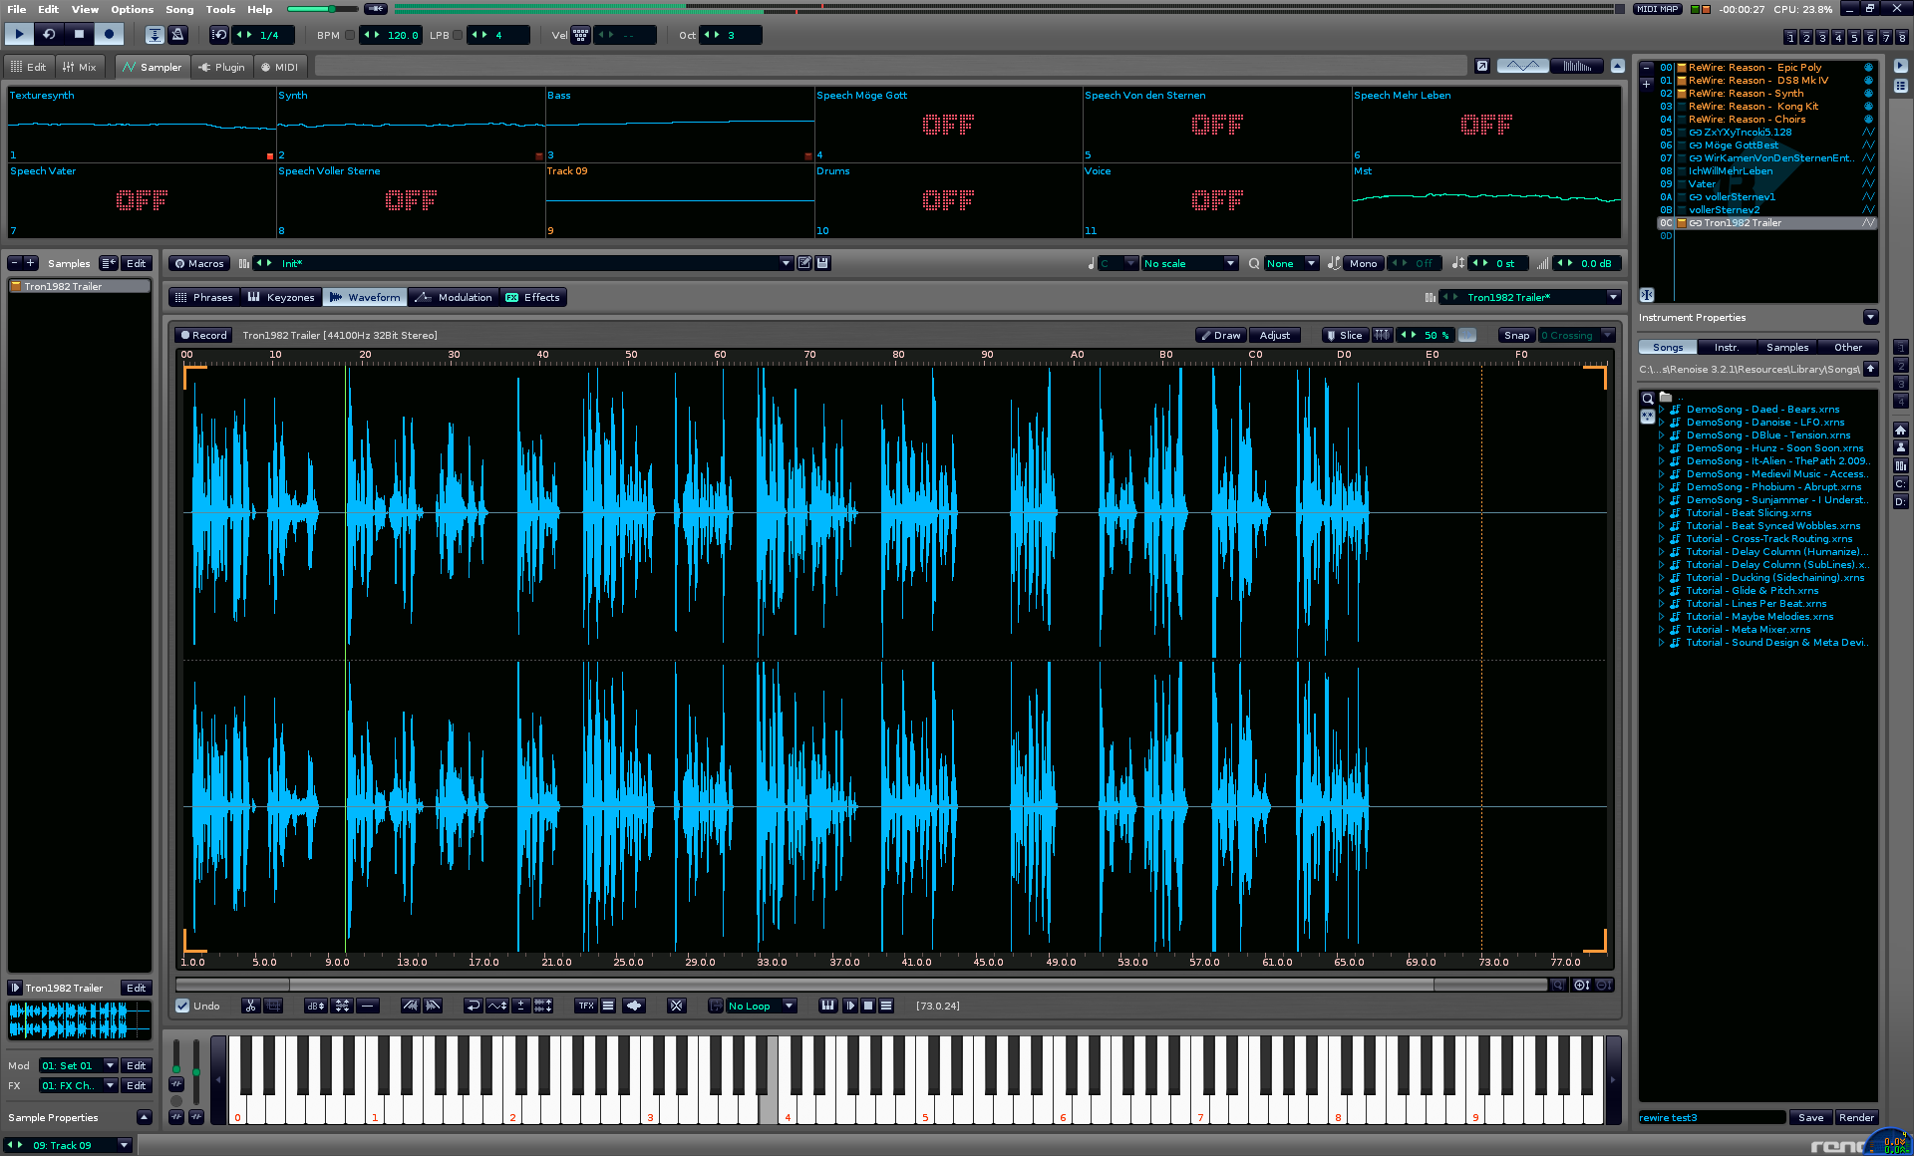
Task: Click the maximize/normalize volume icon
Action: point(342,1006)
